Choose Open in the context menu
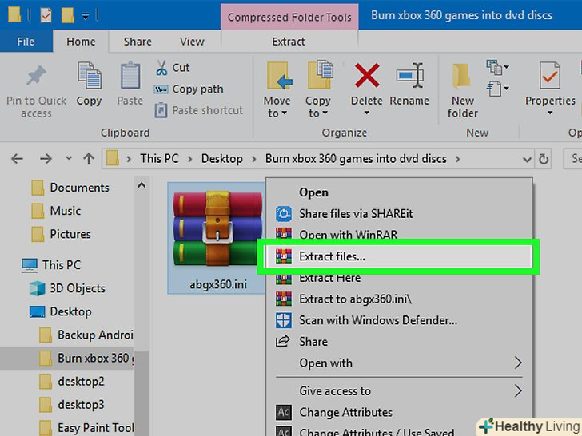This screenshot has width=582, height=436. point(400,192)
